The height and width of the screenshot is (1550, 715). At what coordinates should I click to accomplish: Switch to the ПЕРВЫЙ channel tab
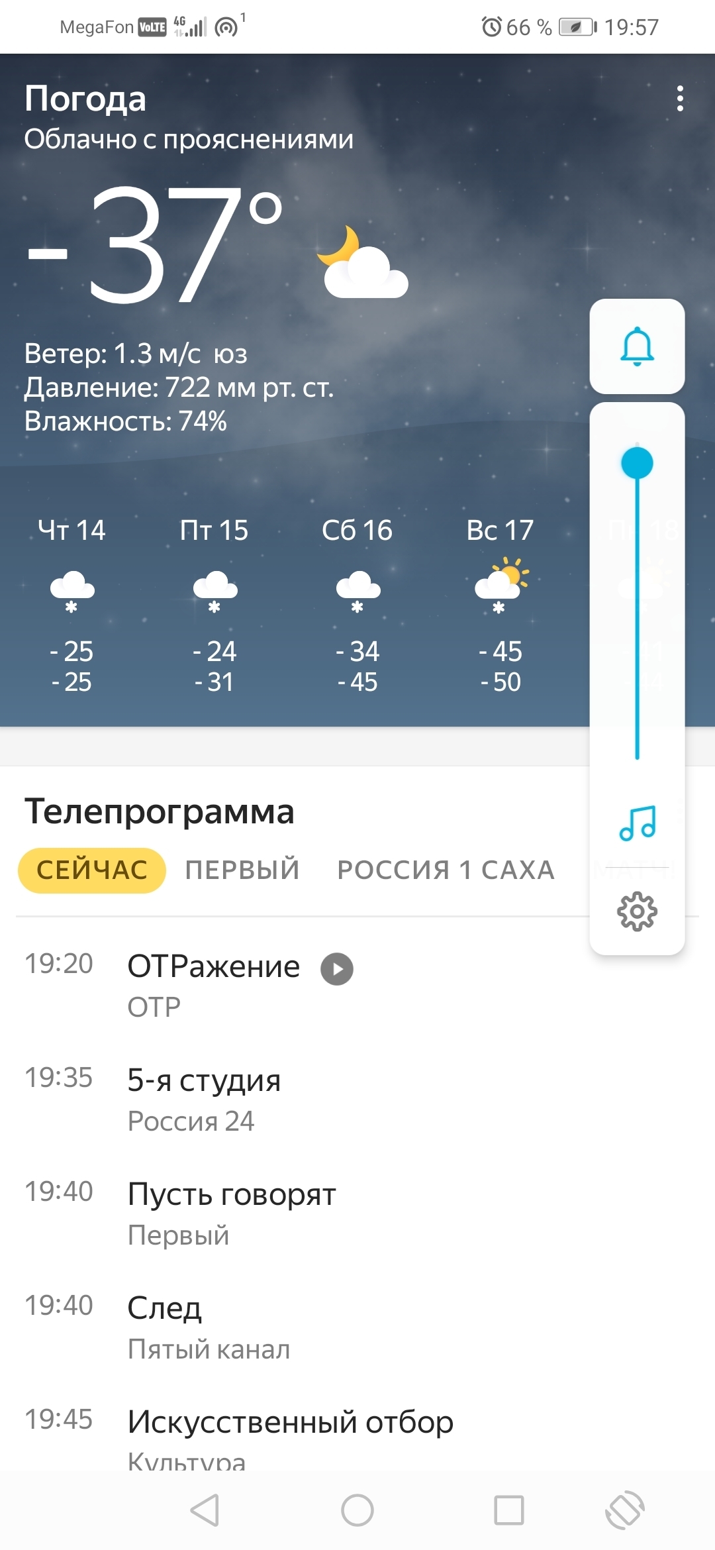click(242, 870)
